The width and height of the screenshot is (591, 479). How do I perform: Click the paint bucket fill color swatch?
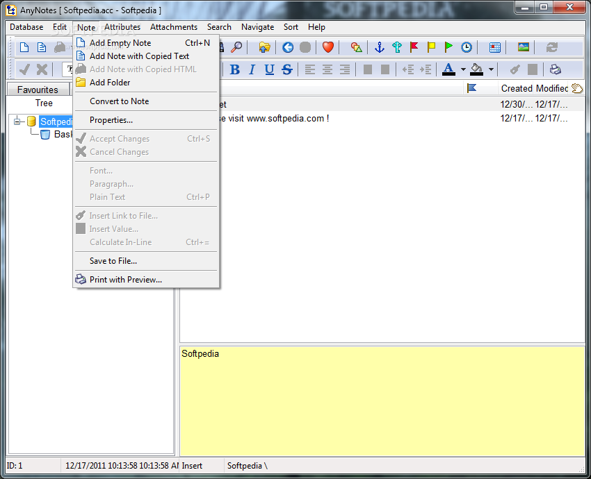coord(477,69)
